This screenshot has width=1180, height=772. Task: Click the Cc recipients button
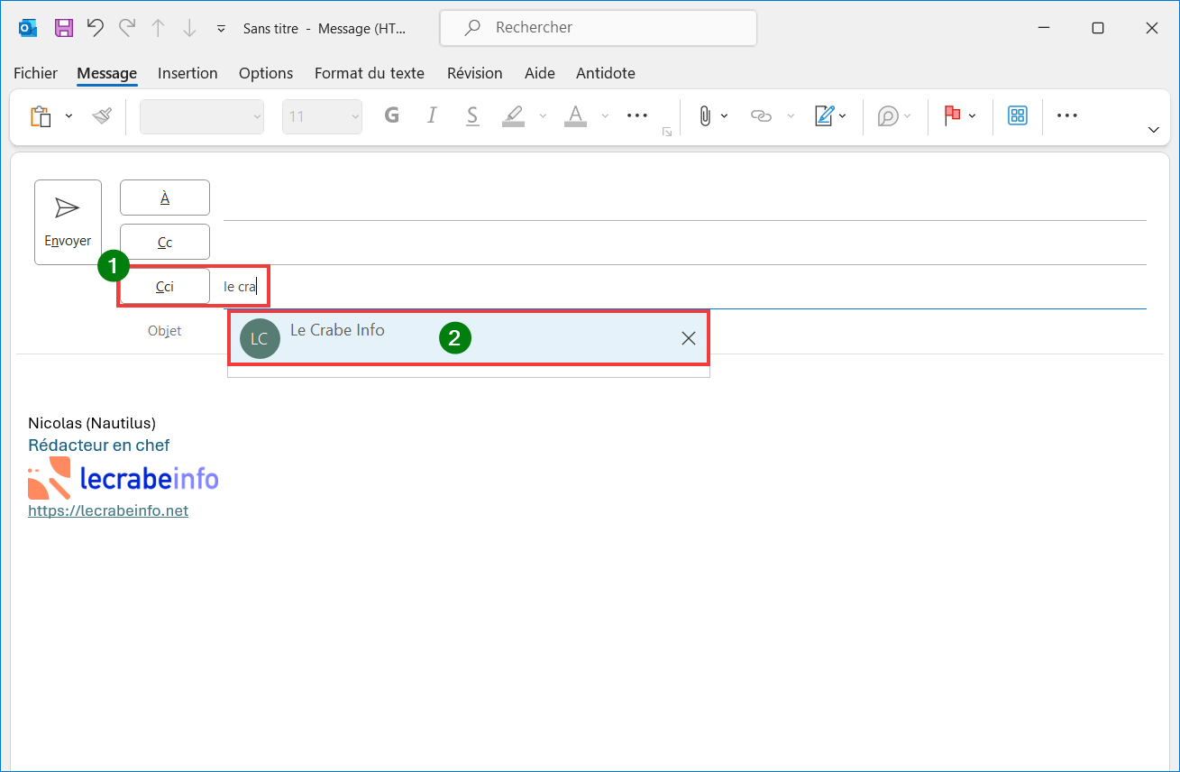click(165, 242)
